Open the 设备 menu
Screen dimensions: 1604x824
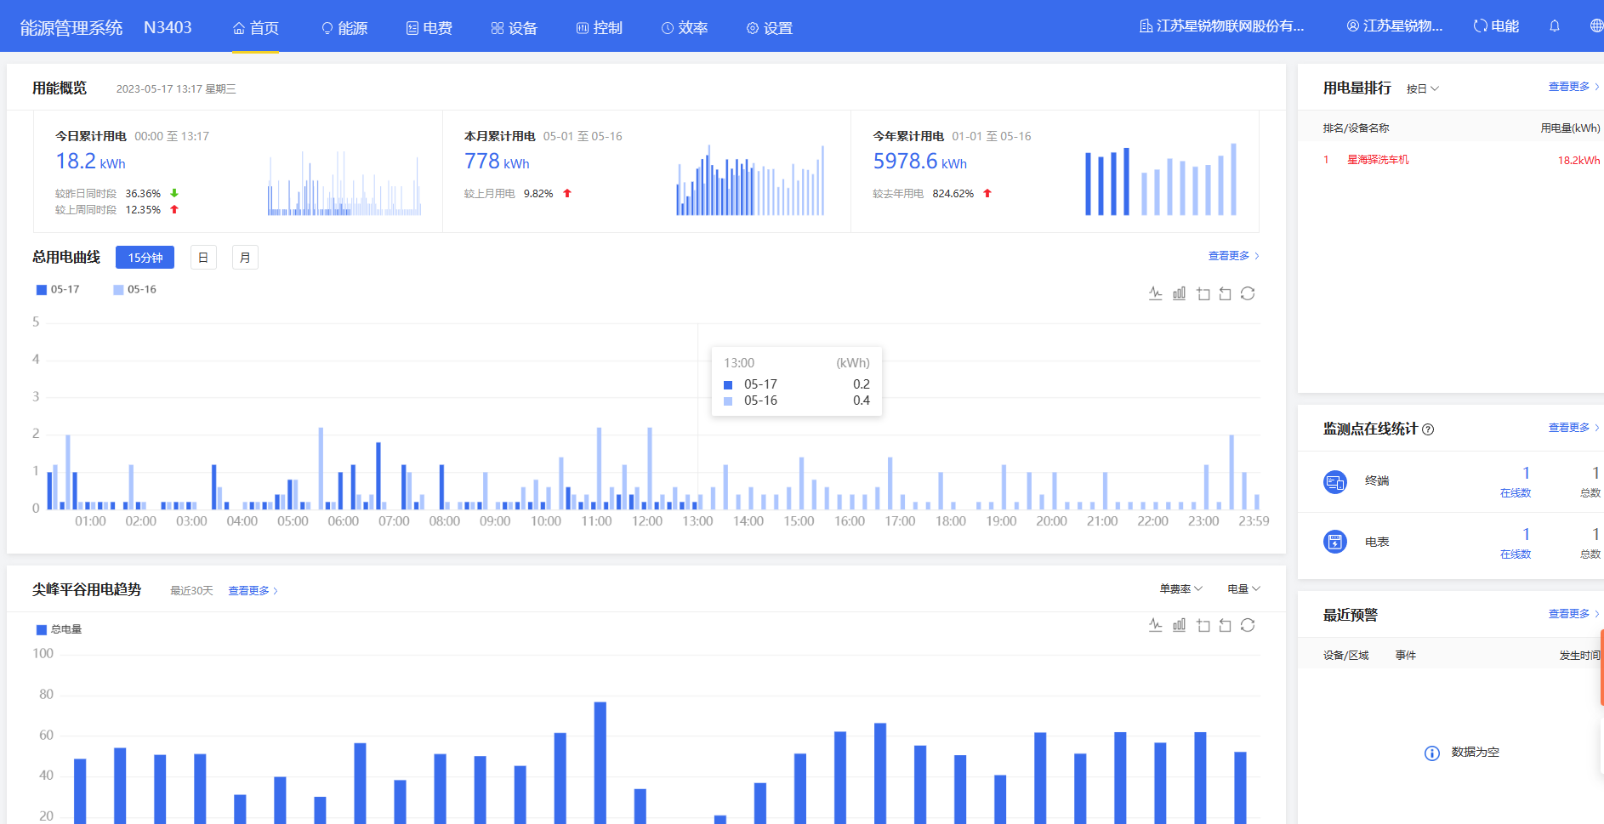515,28
